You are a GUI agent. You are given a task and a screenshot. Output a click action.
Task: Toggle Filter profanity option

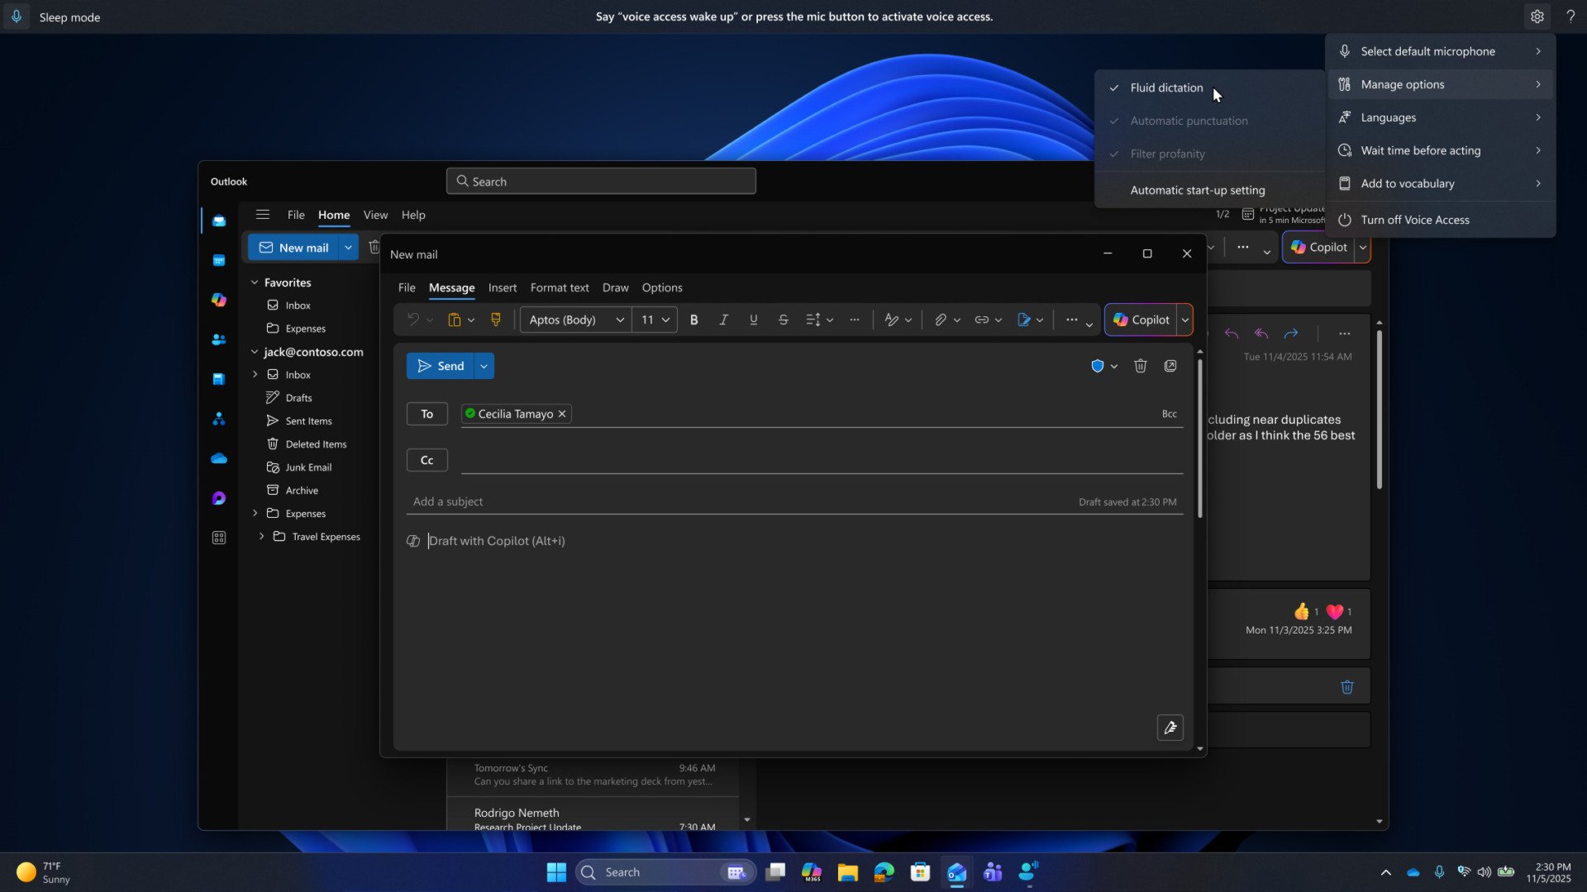(x=1167, y=154)
